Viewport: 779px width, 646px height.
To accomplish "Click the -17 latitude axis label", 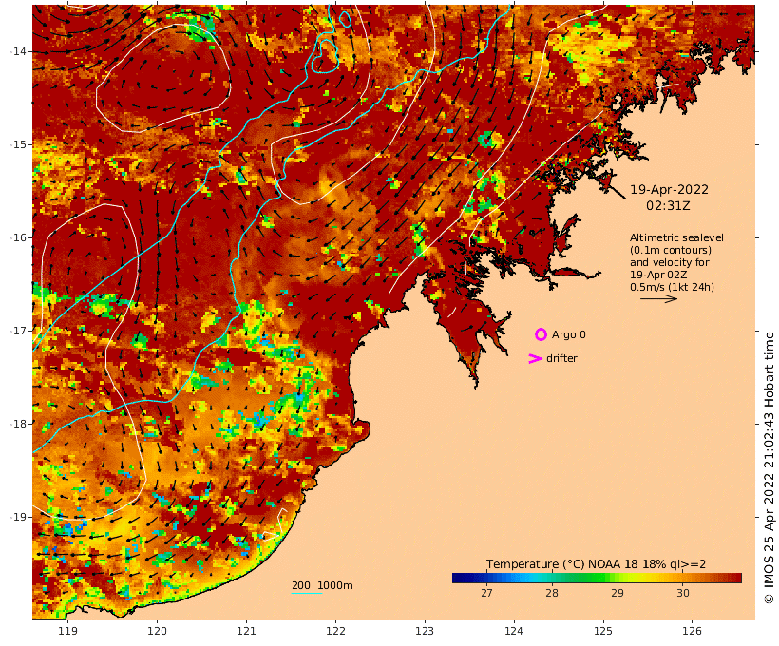I will pos(20,331).
